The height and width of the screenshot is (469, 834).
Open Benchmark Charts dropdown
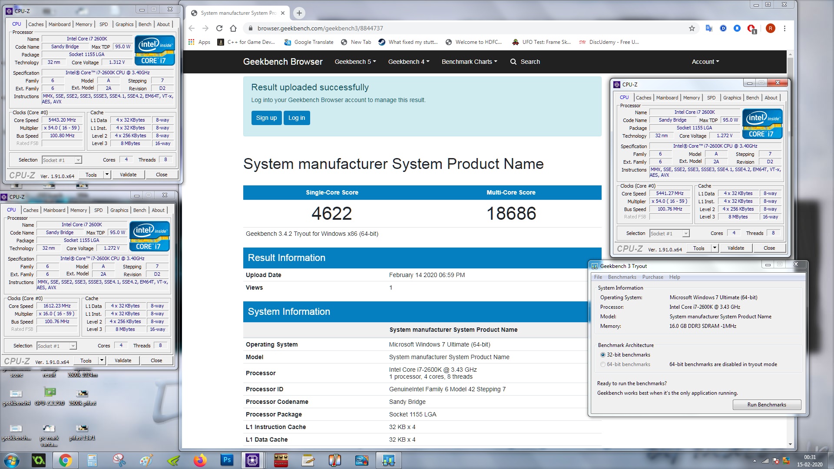tap(470, 62)
